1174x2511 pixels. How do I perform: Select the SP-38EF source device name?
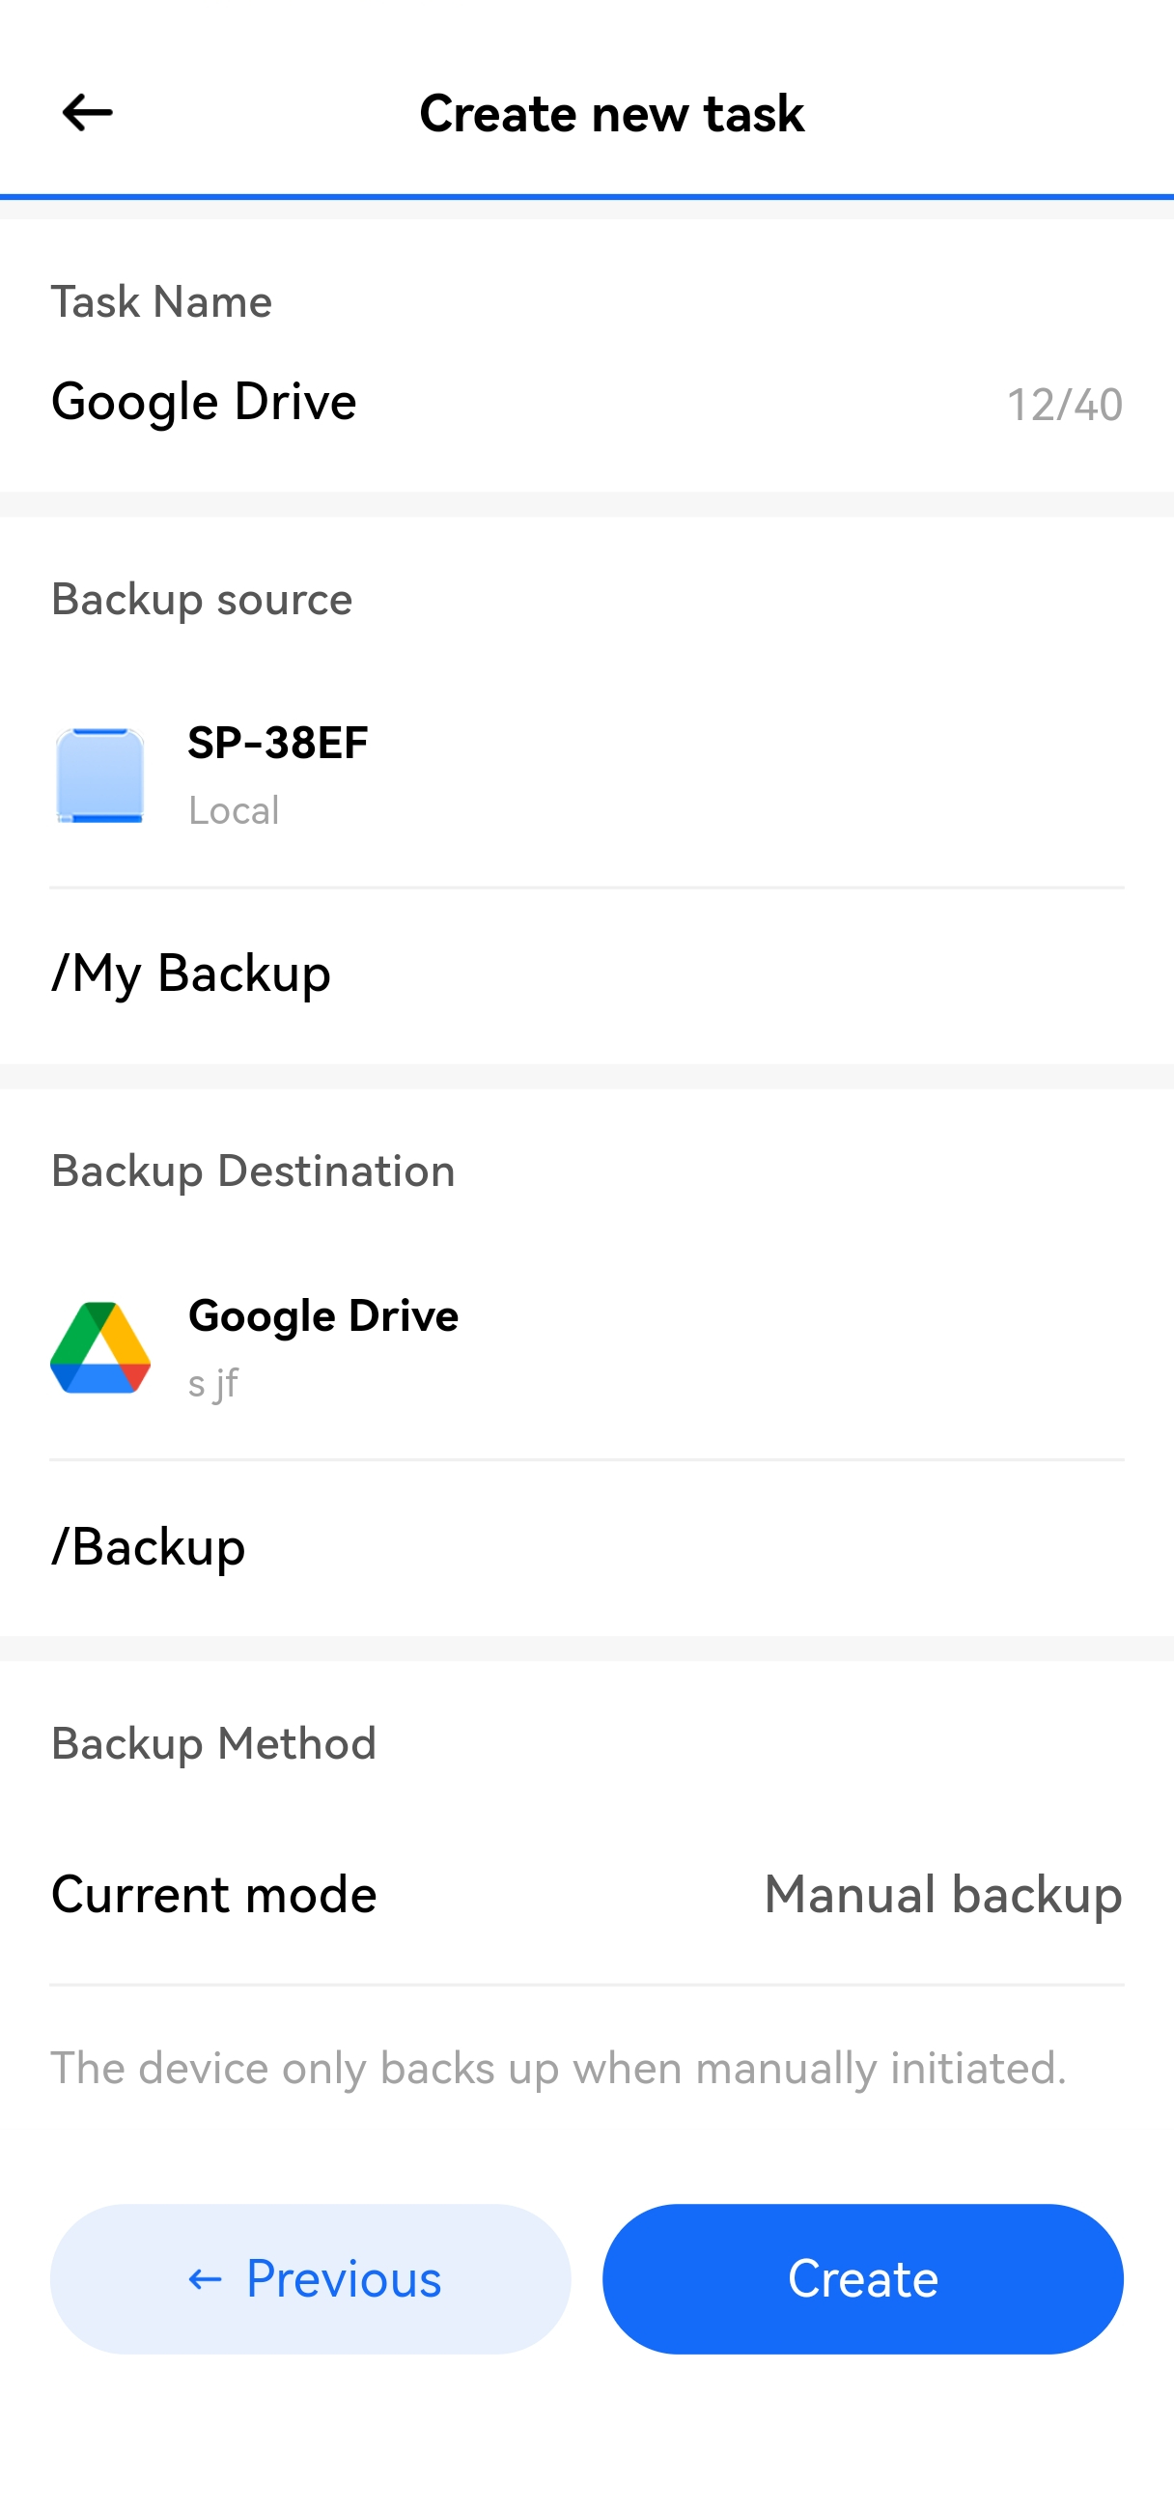[278, 743]
